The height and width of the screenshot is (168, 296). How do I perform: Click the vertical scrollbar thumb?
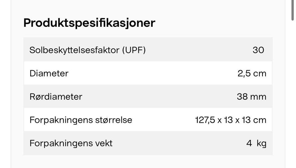pyautogui.click(x=292, y=10)
